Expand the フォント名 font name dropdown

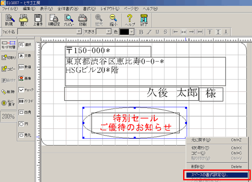79,32
